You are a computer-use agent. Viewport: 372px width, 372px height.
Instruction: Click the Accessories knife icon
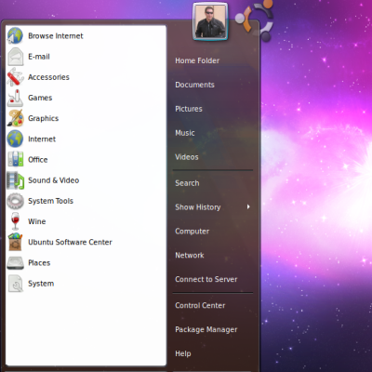click(x=15, y=77)
